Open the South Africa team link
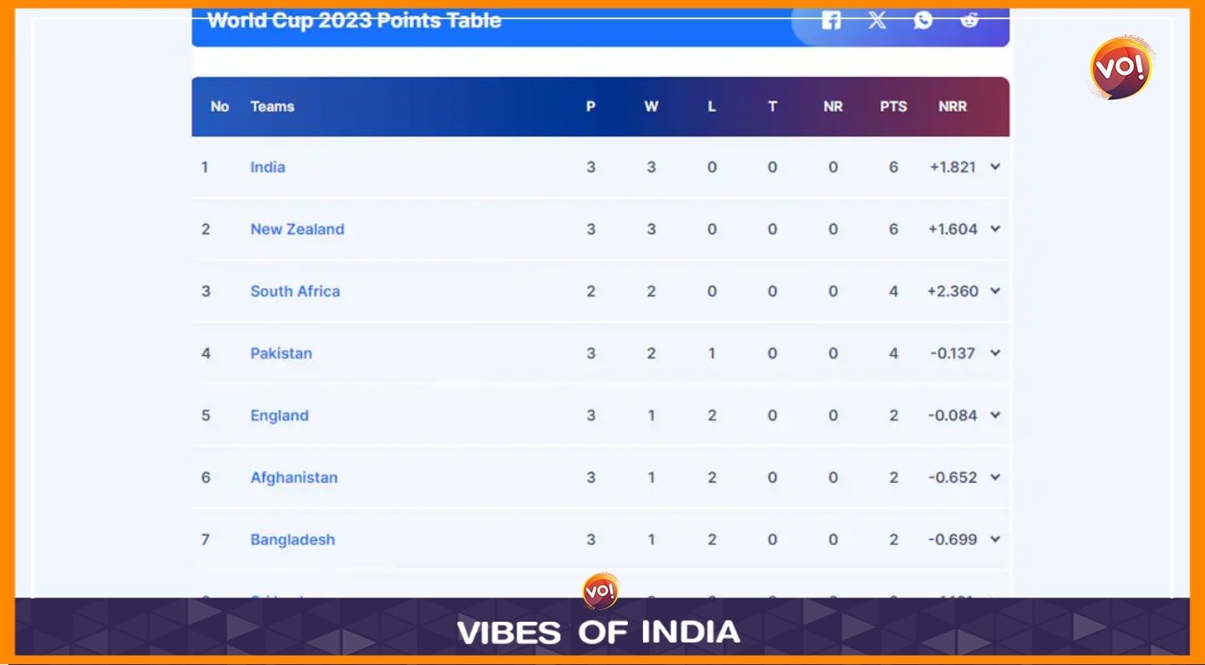 pos(295,290)
